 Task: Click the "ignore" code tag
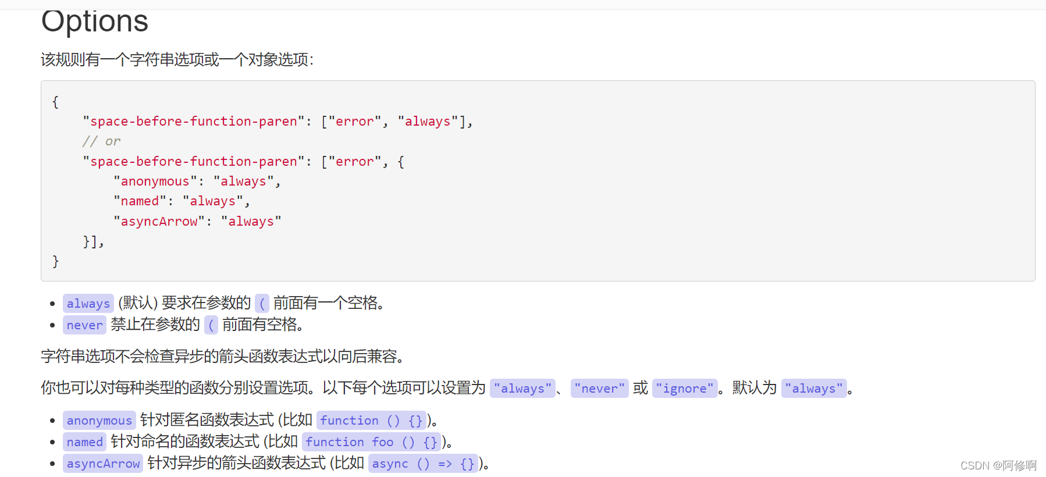click(684, 388)
